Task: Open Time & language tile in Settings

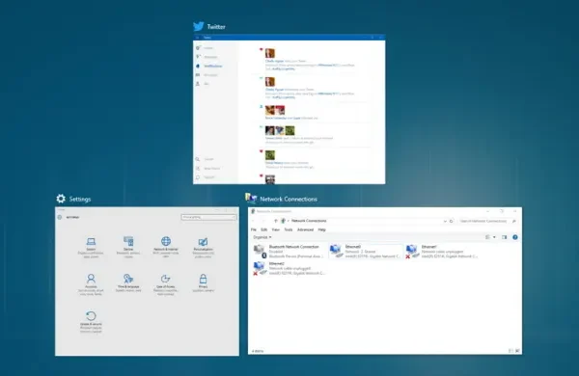Action: click(x=128, y=283)
